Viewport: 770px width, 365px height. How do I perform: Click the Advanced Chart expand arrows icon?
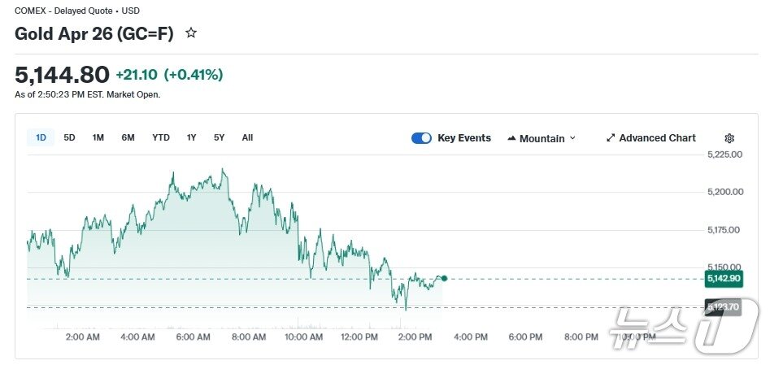(611, 138)
